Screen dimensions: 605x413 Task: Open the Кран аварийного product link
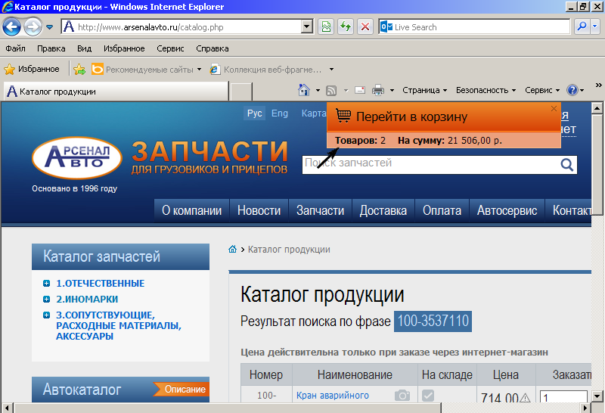[x=333, y=396]
